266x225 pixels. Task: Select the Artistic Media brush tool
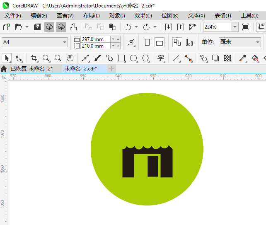tap(97, 58)
